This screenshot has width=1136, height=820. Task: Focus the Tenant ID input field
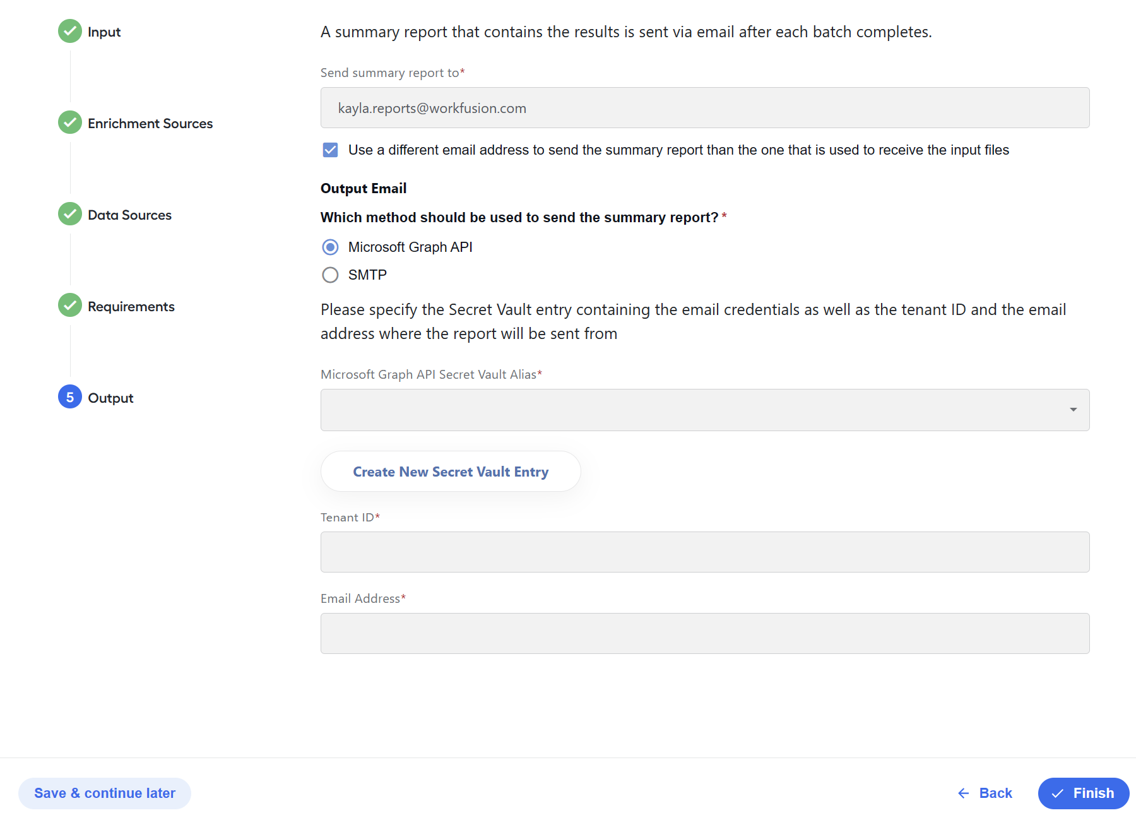[705, 552]
